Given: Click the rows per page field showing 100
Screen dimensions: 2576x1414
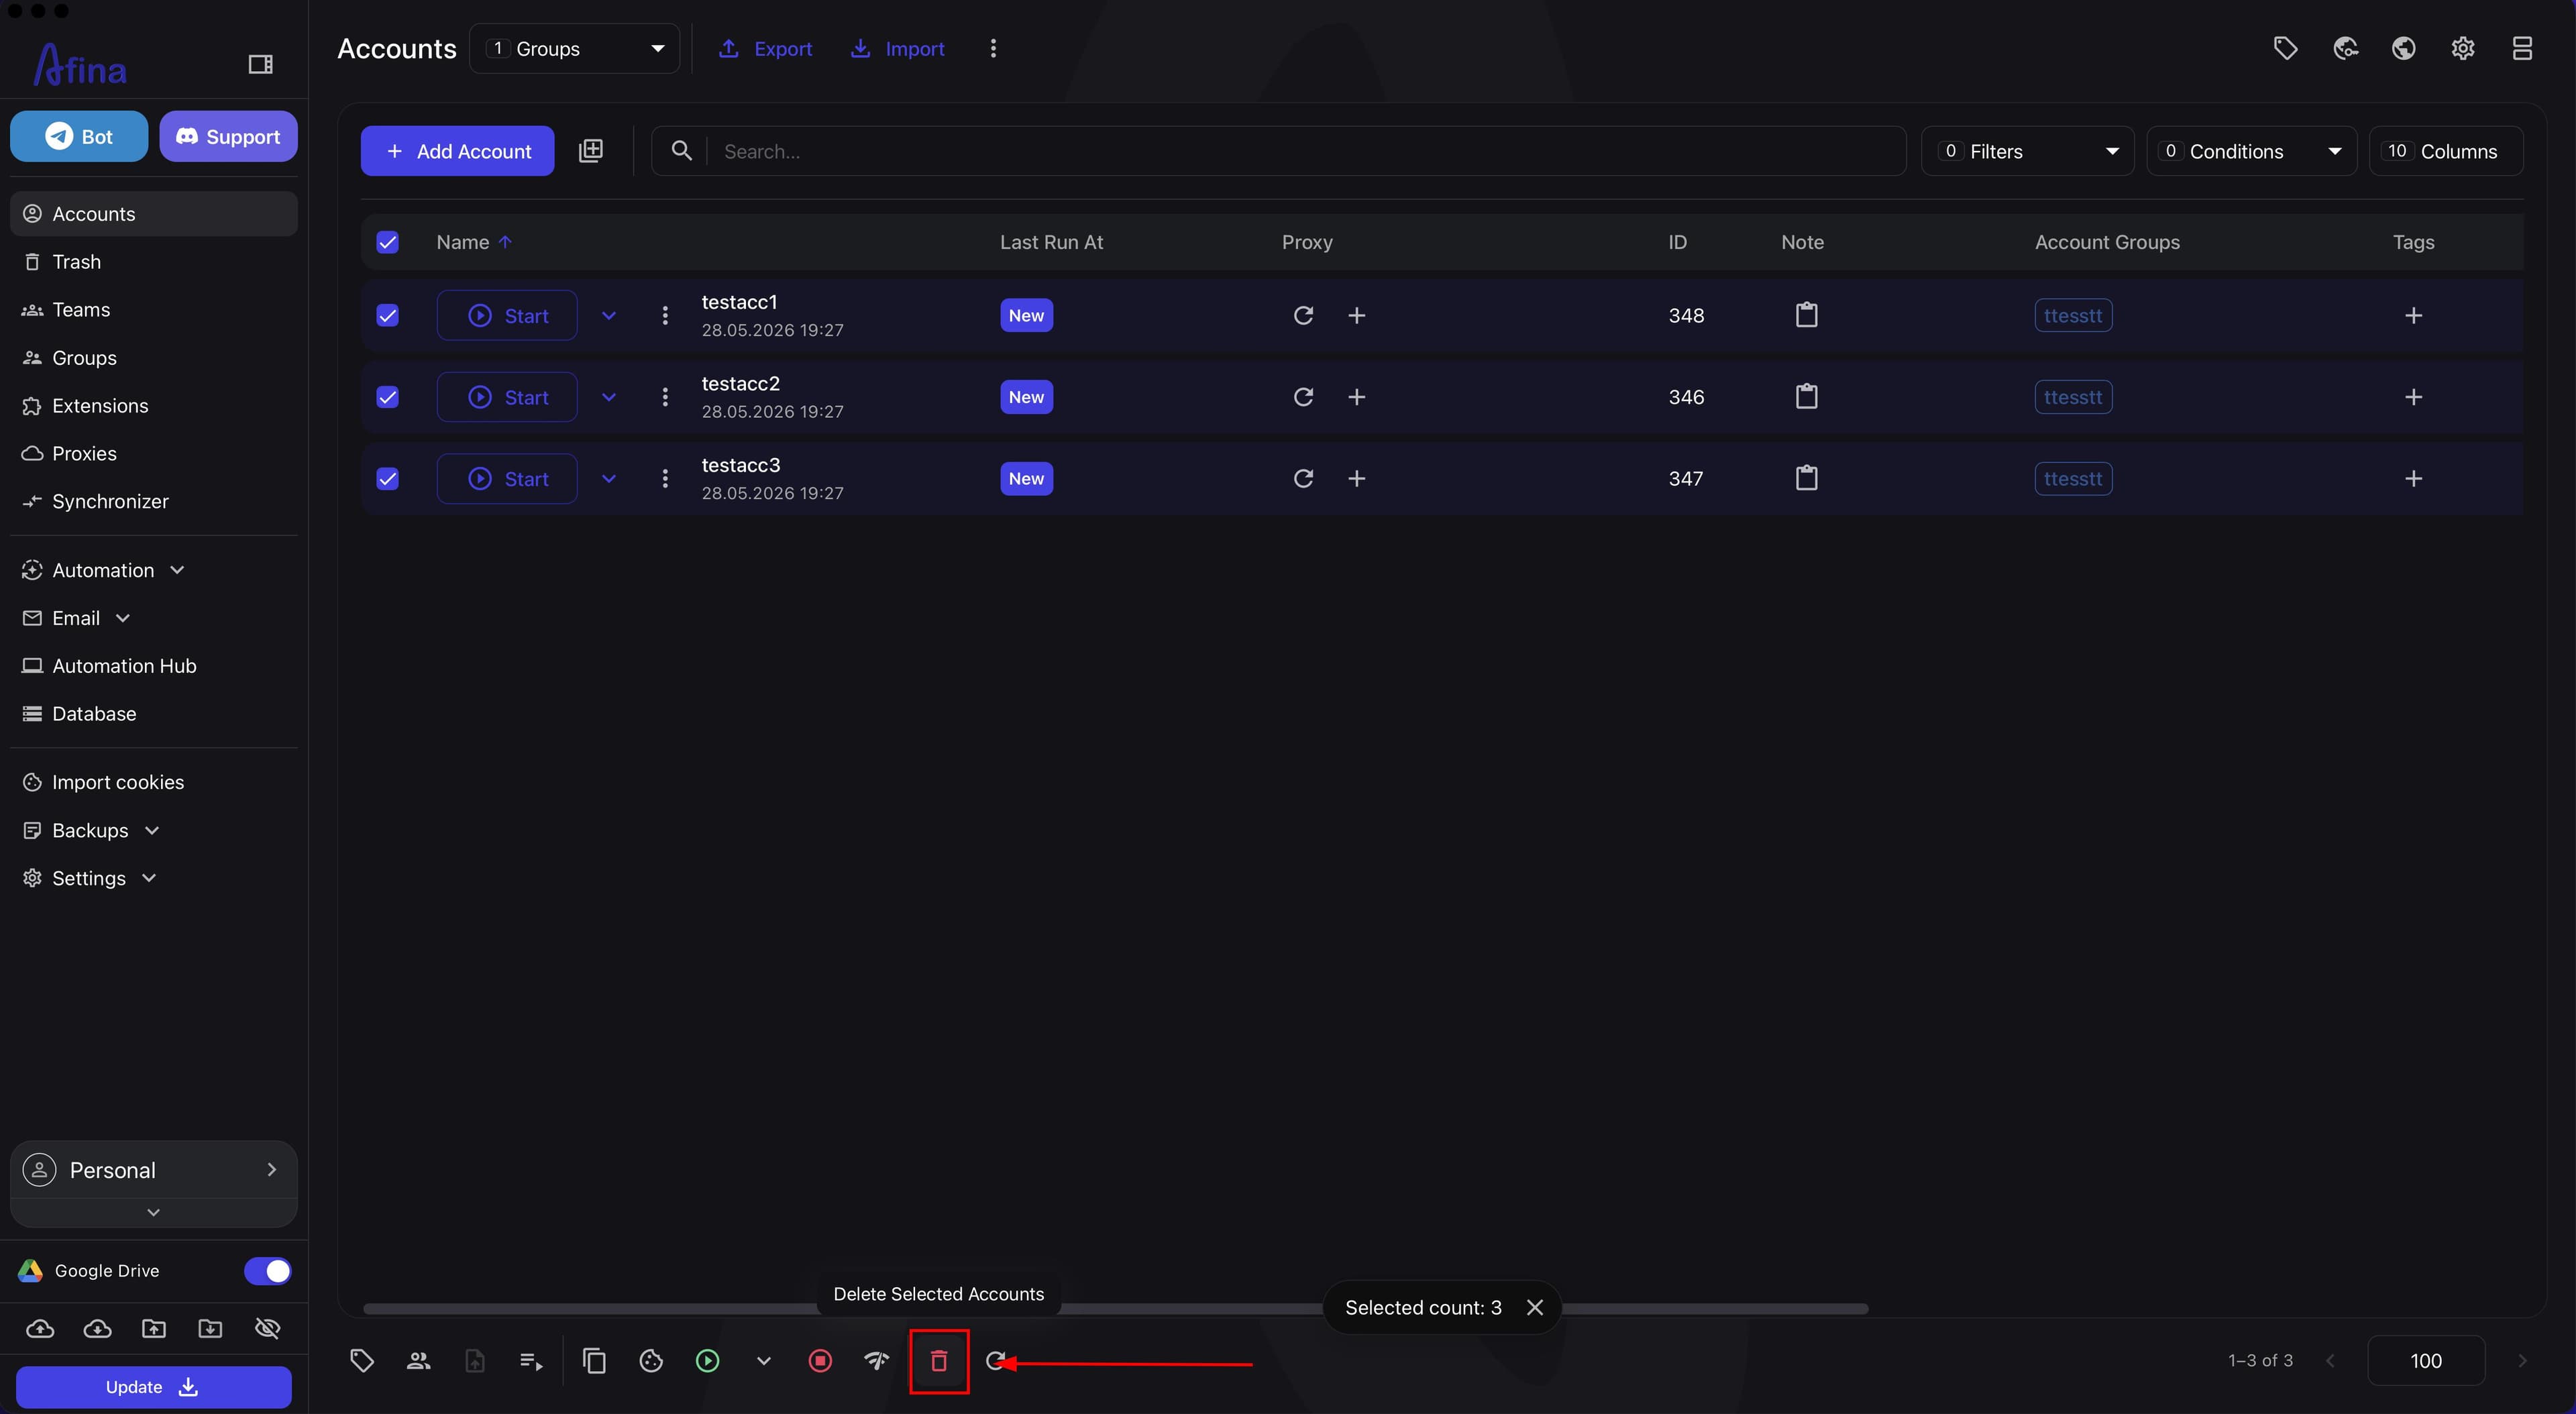Looking at the screenshot, I should point(2426,1360).
